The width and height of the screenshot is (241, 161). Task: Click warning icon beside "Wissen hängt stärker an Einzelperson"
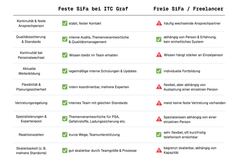tap(159, 55)
